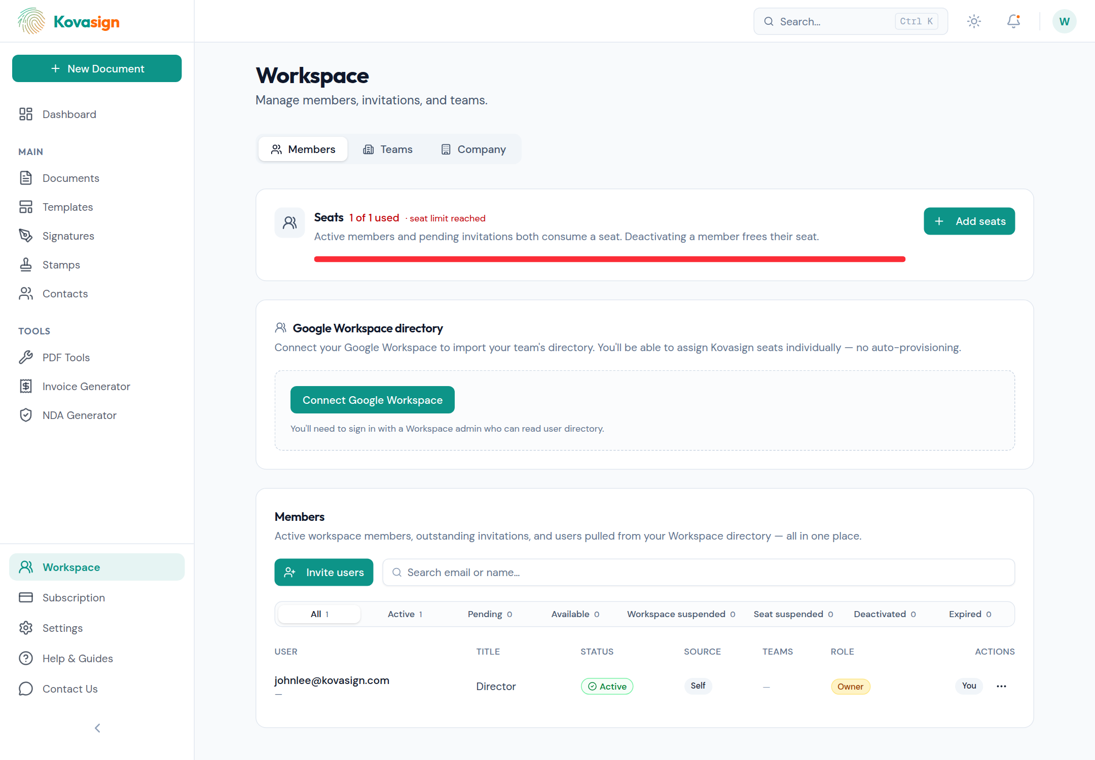Collapse the sidebar with the chevron
This screenshot has height=760, width=1095.
point(97,728)
